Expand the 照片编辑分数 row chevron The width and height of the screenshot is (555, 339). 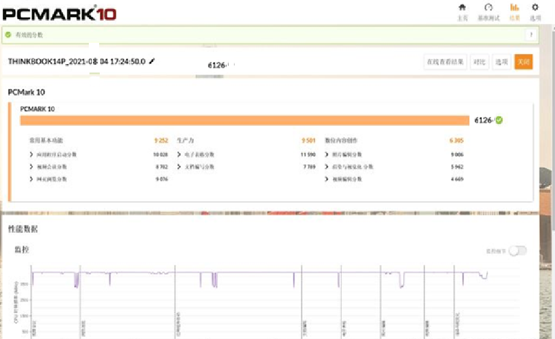point(326,154)
